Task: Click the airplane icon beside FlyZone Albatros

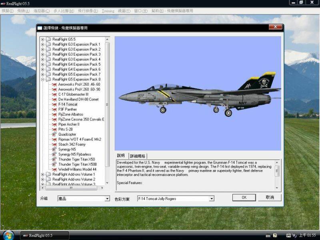Action: [x=54, y=114]
